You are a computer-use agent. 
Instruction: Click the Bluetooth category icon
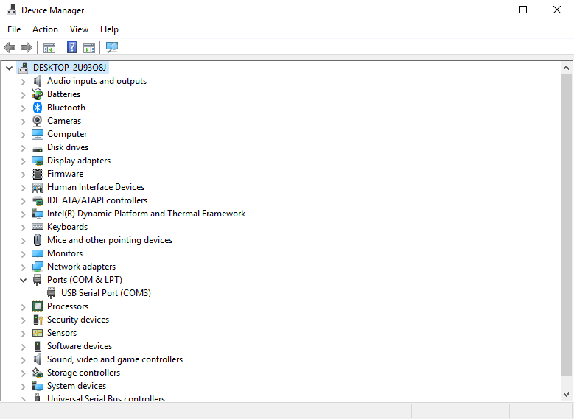38,108
